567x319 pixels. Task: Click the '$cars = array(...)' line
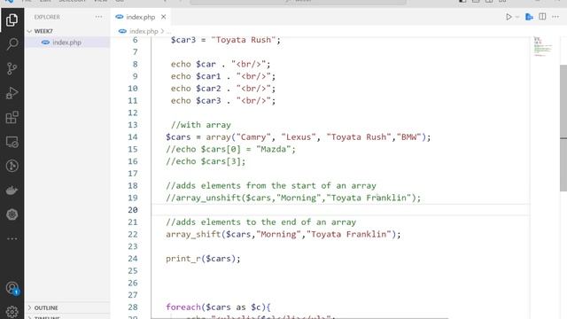pyautogui.click(x=299, y=137)
